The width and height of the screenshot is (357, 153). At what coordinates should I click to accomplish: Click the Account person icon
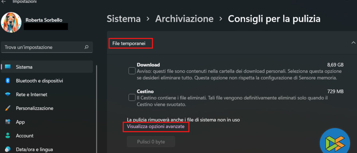click(8, 136)
